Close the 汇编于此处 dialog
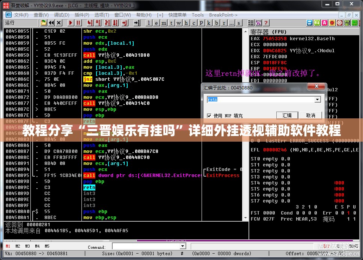 click(x=316, y=86)
